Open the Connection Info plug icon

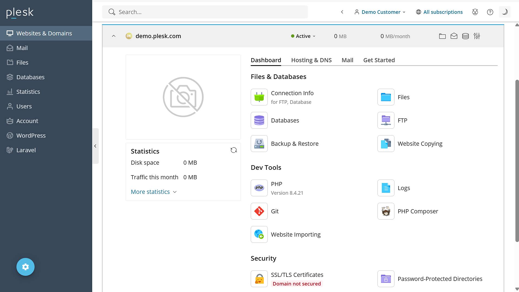(259, 97)
